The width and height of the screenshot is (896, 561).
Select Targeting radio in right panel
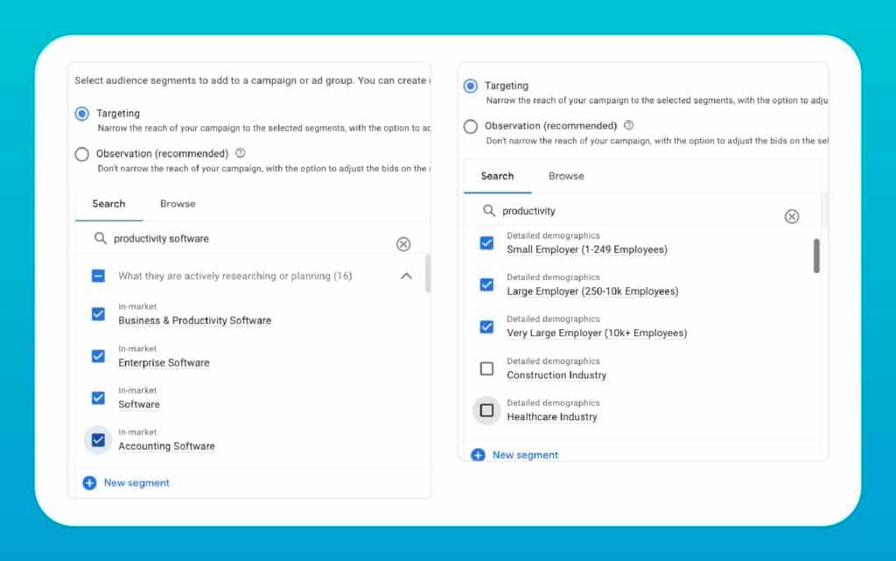coord(470,86)
